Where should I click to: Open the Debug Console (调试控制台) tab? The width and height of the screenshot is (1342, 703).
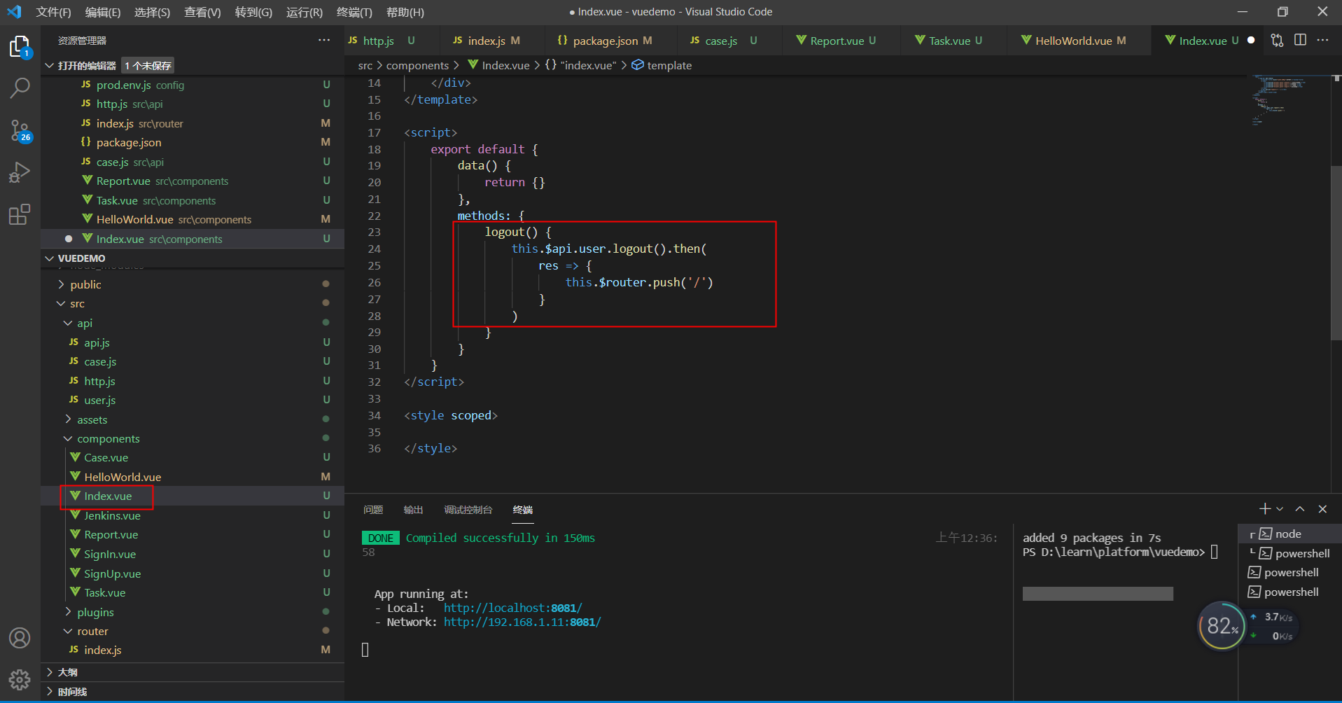tap(468, 510)
